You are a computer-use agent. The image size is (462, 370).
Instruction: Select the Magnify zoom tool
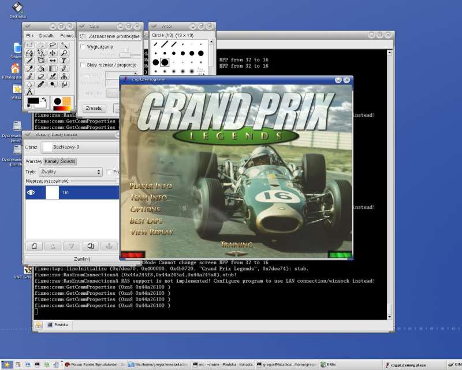pyautogui.click(x=64, y=53)
